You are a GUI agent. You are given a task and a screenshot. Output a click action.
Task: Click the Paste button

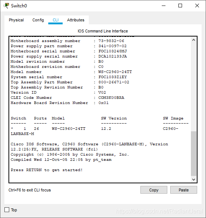pos(184,190)
